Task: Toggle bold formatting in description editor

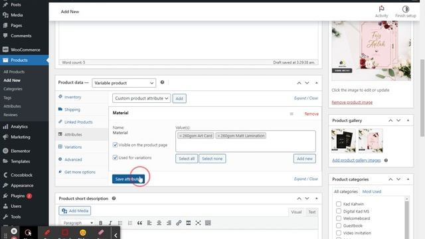Action: click(100, 223)
